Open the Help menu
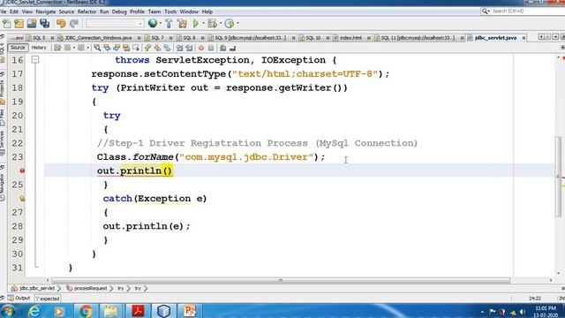Image resolution: width=565 pixels, height=318 pixels. [207, 11]
